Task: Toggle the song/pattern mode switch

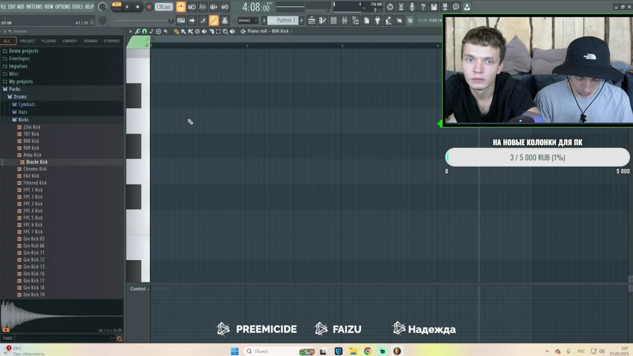Action: coord(116,7)
